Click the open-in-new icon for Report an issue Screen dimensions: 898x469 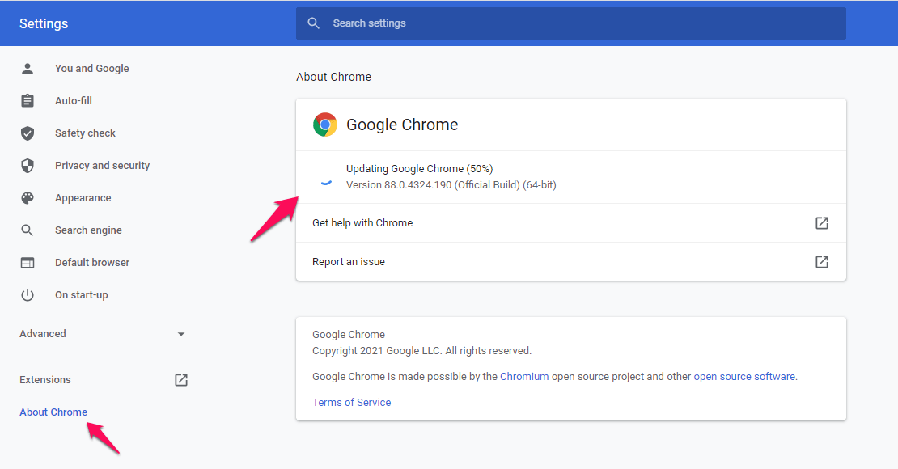822,262
